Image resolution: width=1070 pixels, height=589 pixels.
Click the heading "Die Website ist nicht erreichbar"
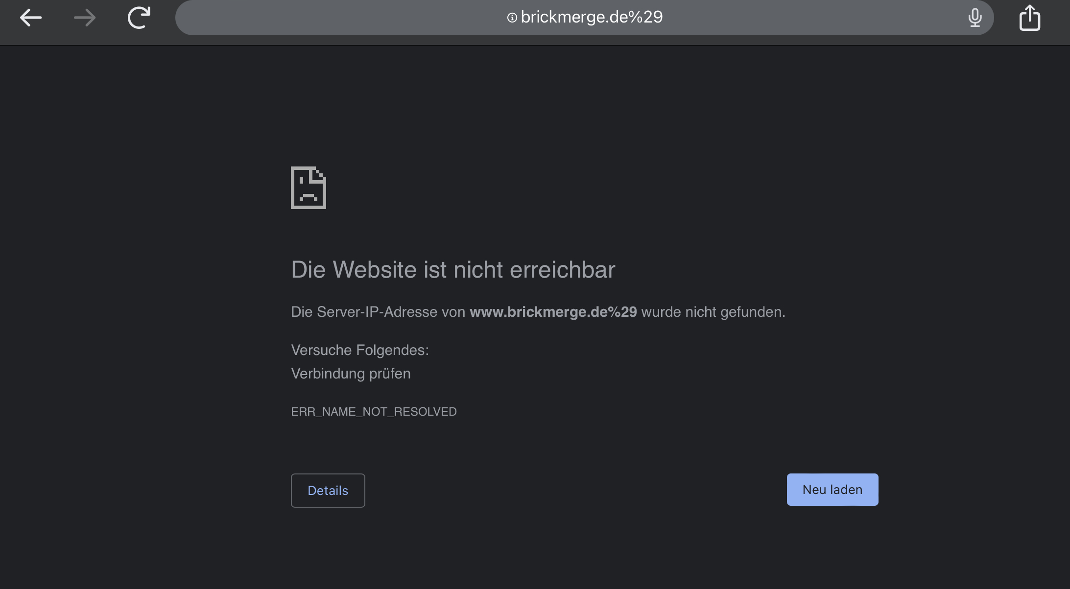[x=453, y=269]
